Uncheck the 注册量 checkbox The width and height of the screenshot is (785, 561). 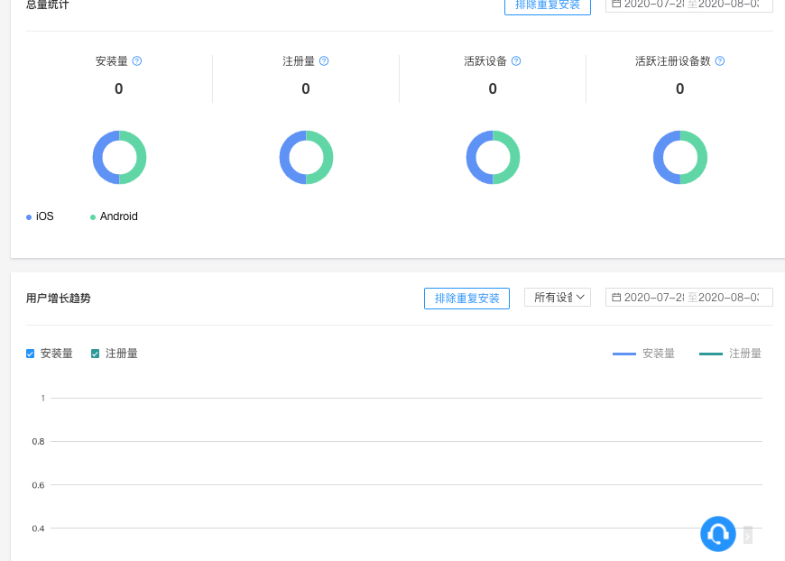point(96,354)
